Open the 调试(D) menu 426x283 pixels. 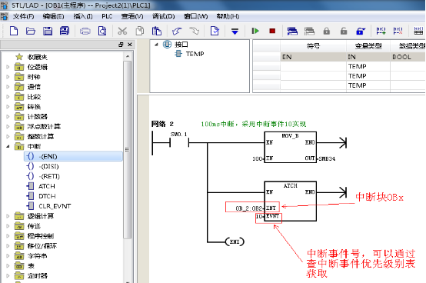[x=164, y=17]
